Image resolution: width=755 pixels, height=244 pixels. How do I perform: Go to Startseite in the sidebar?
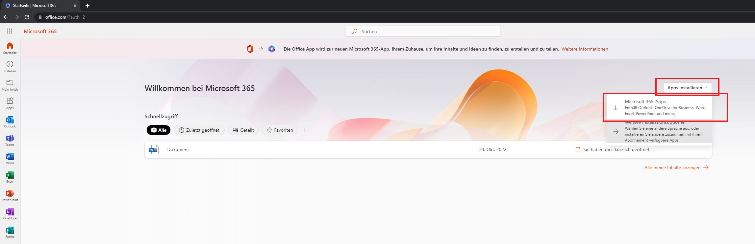[x=10, y=48]
